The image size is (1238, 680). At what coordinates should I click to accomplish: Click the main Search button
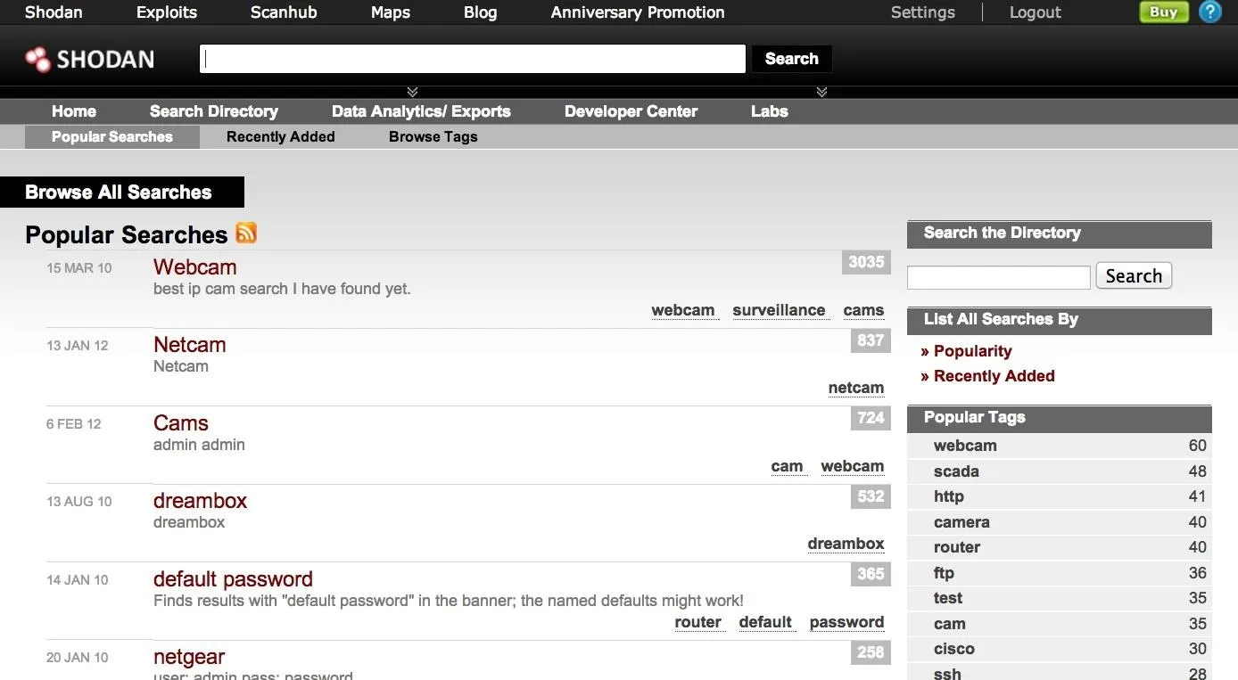pyautogui.click(x=791, y=59)
